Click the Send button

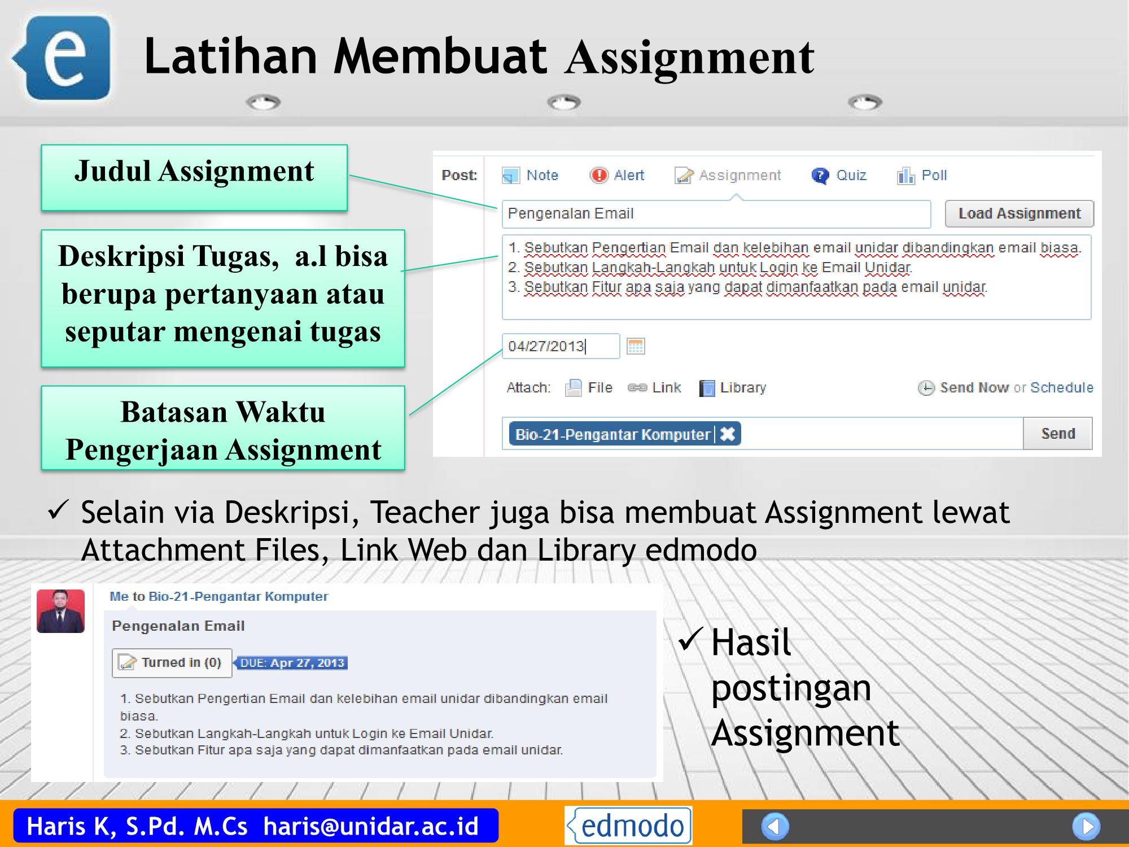click(1058, 434)
